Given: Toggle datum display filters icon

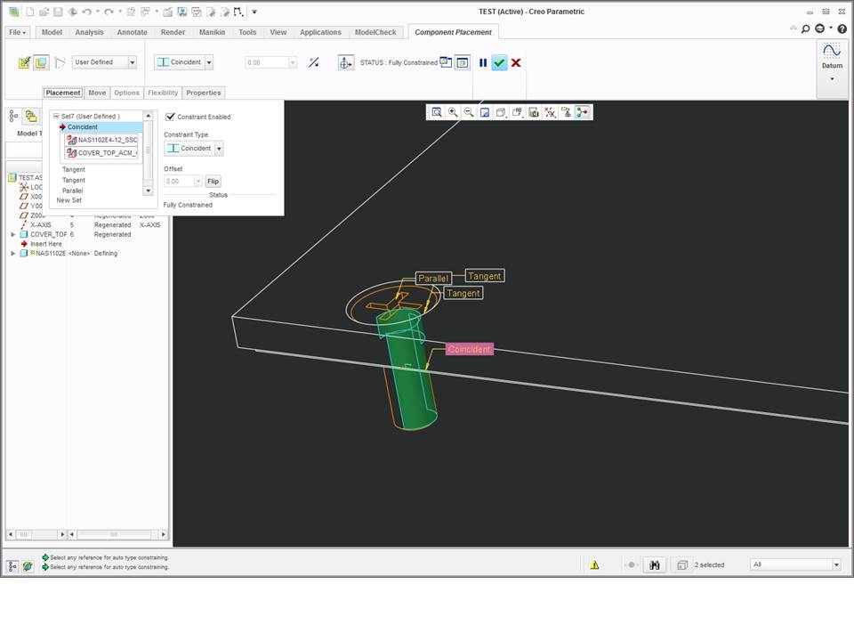Looking at the screenshot, I should click(550, 112).
